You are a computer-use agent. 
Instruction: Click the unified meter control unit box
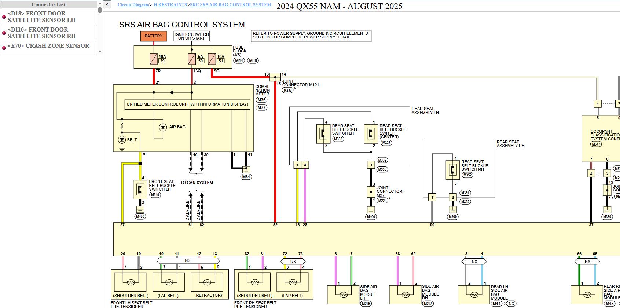click(187, 104)
